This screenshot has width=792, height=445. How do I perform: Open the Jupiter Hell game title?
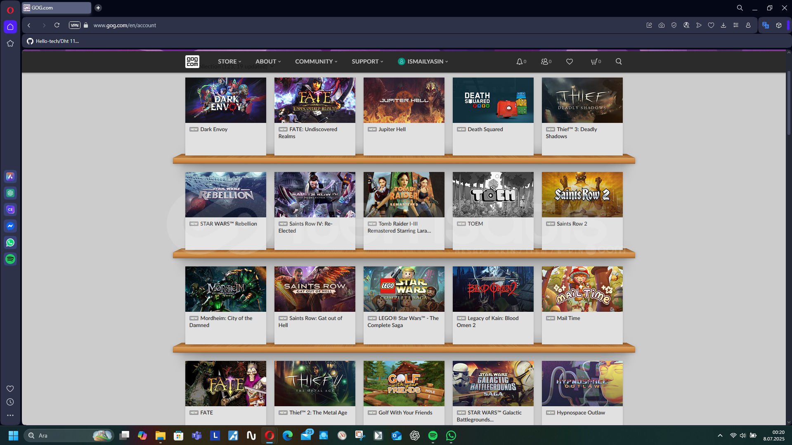[392, 129]
